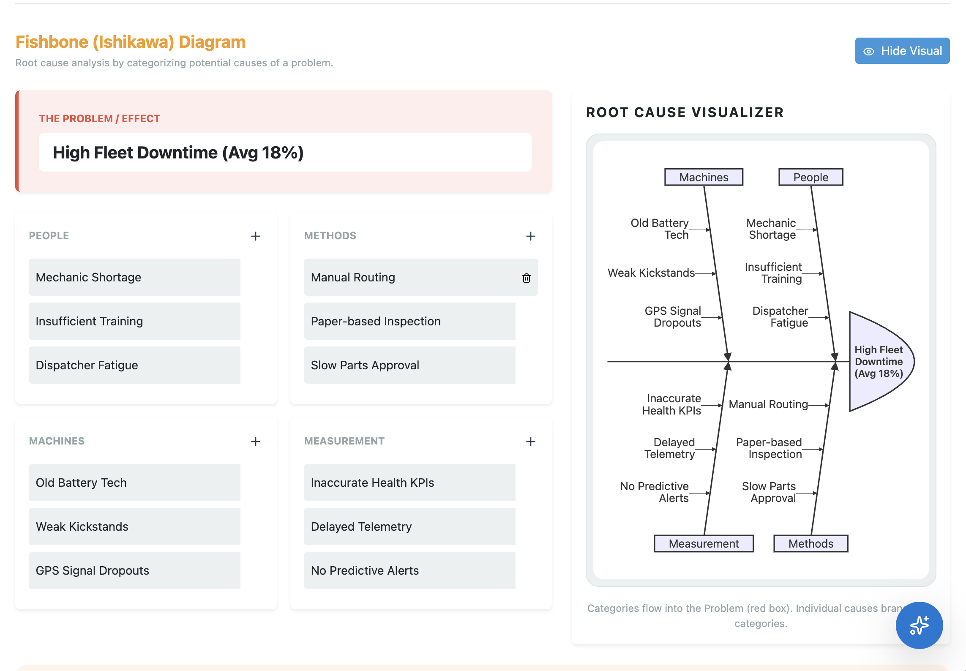The image size is (966, 671).
Task: Add a new cause to Methods
Action: pyautogui.click(x=531, y=236)
